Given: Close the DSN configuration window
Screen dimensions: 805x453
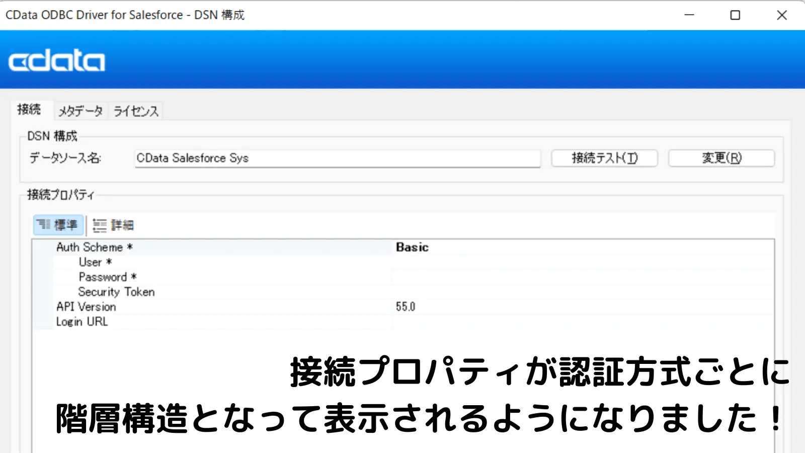Looking at the screenshot, I should tap(781, 15).
